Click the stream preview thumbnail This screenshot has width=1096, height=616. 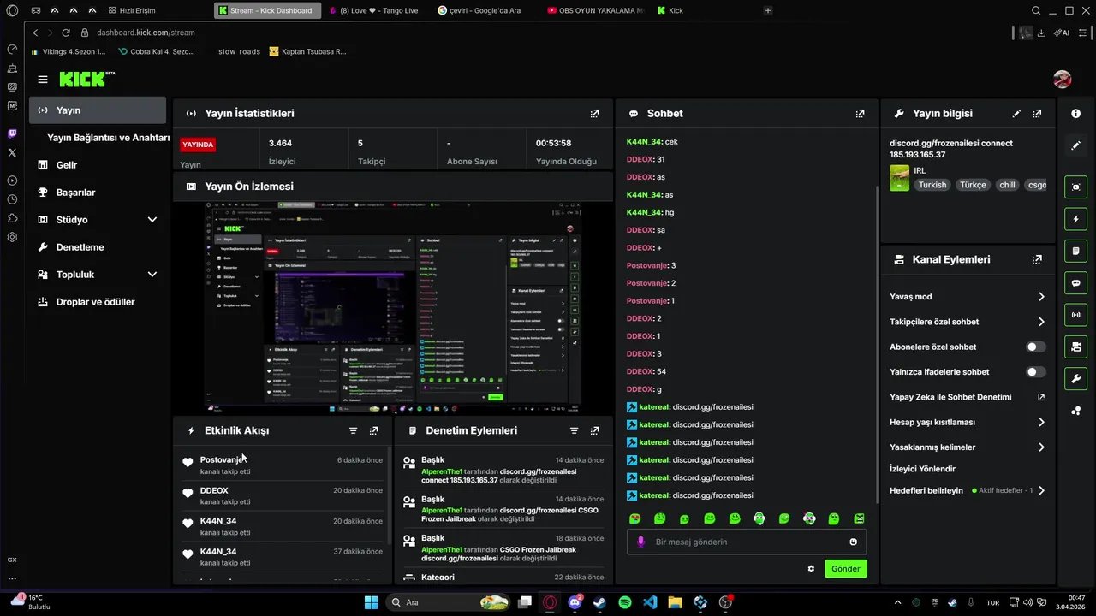(x=392, y=308)
